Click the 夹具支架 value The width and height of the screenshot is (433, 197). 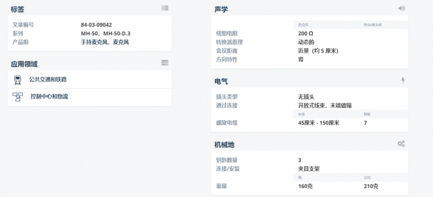point(309,169)
